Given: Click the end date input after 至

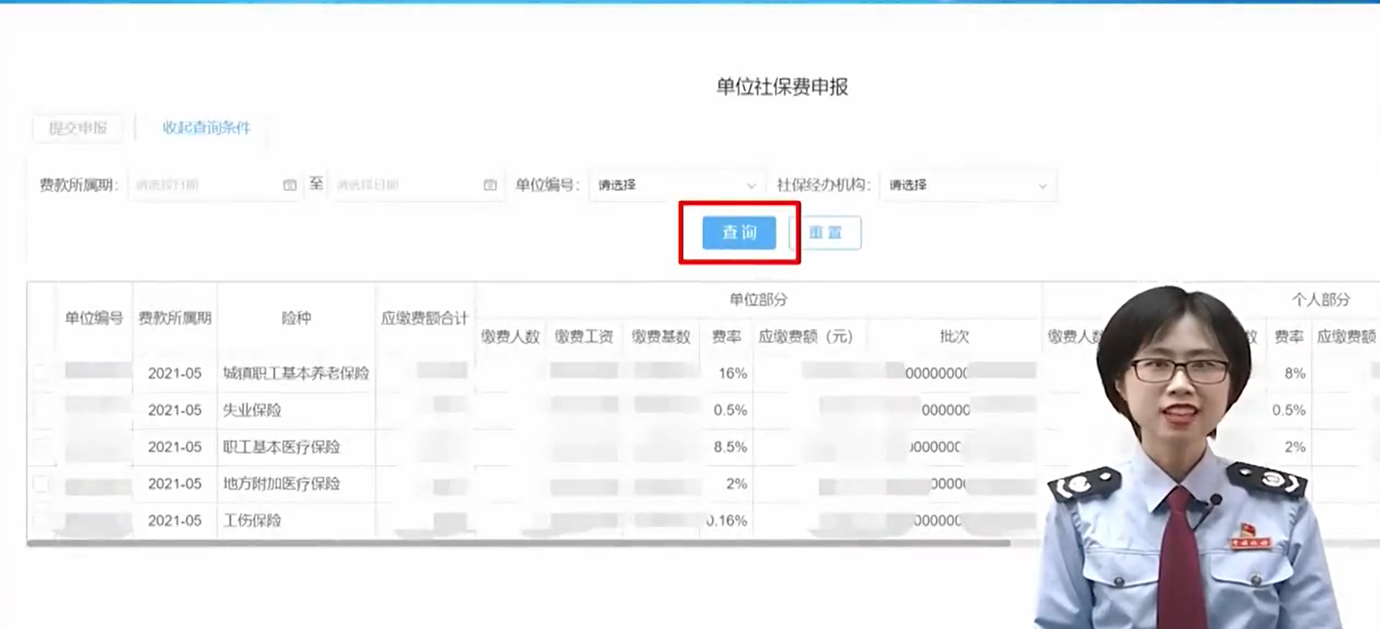Looking at the screenshot, I should (416, 185).
